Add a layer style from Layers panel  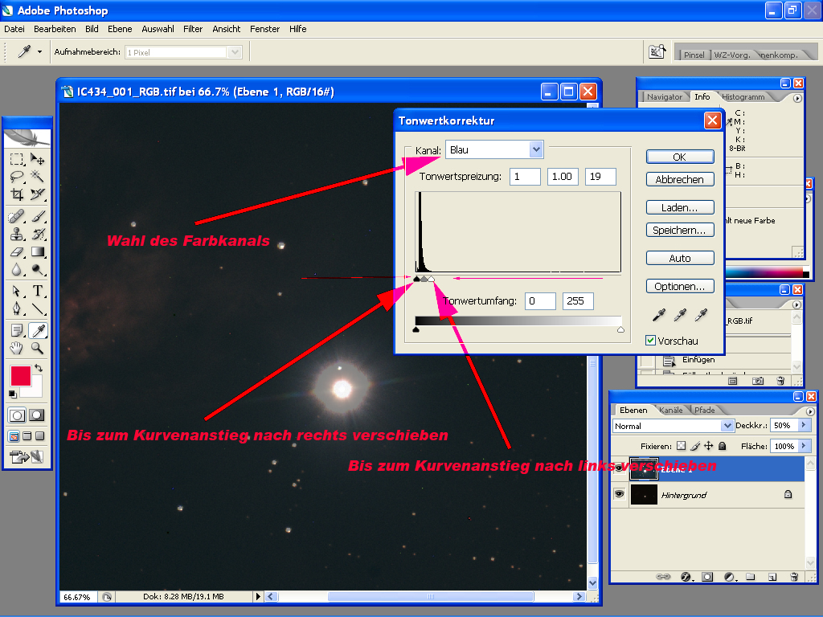[x=686, y=577]
